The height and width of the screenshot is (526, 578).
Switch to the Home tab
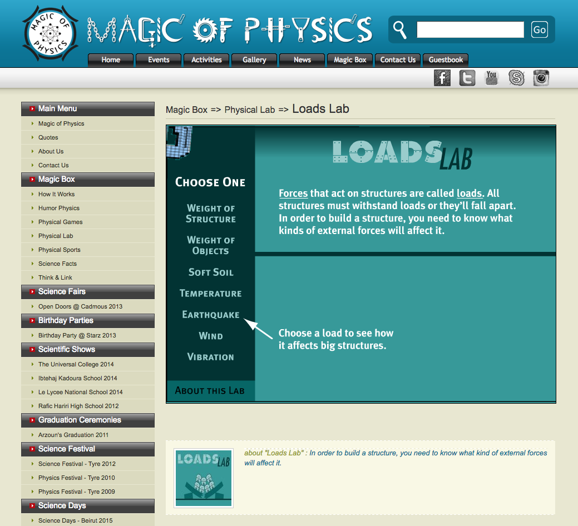(x=110, y=60)
